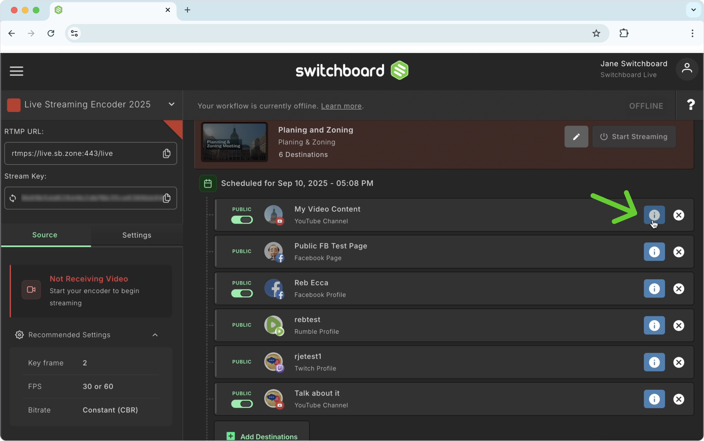Show info for Reb Ecca destination
Viewport: 704px width, 441px height.
(x=654, y=289)
